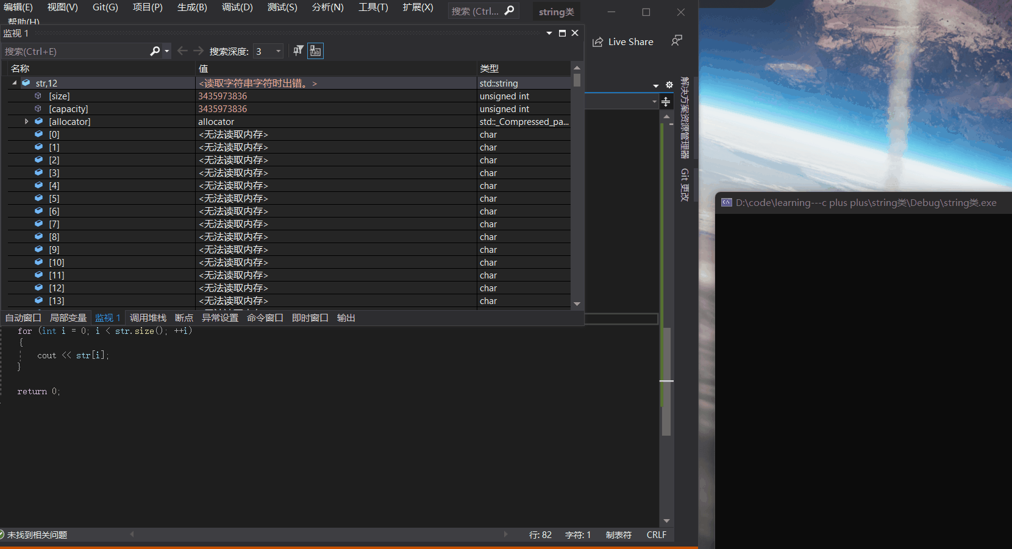Click the editor settings gear icon

[x=669, y=85]
